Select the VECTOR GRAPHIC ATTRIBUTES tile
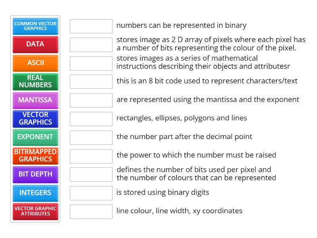The image size is (317, 238). (x=35, y=211)
